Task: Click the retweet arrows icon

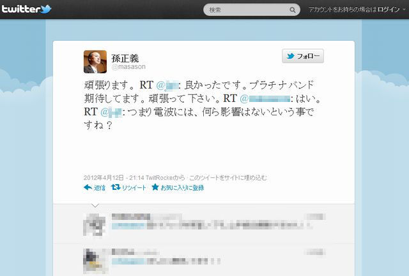Action: [x=116, y=187]
